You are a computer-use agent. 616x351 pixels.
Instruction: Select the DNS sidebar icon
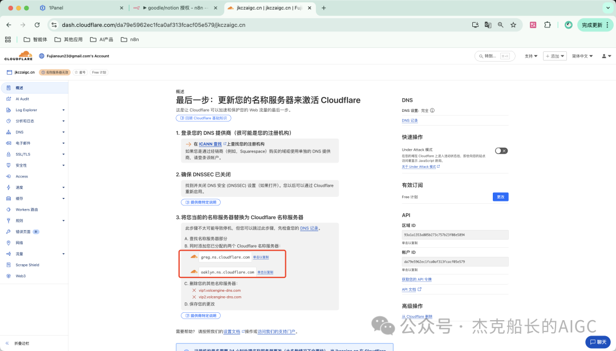(8, 132)
